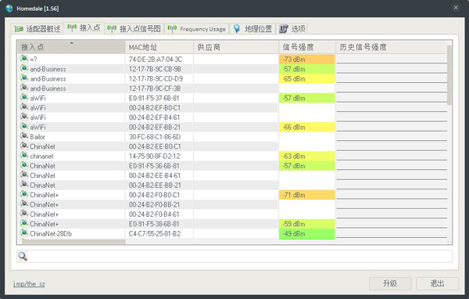
Task: Click the magnifier search icon
Action: click(x=23, y=256)
